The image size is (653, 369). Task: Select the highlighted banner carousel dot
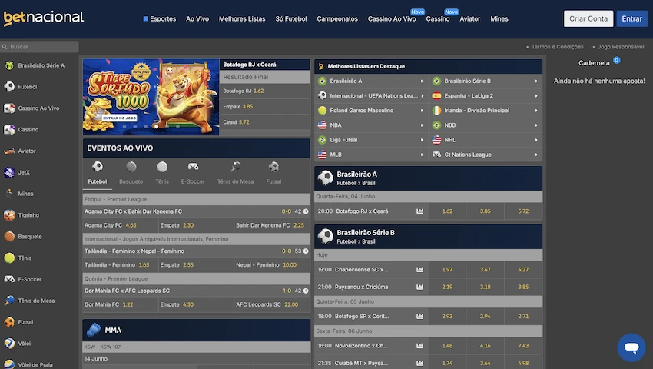[x=156, y=126]
